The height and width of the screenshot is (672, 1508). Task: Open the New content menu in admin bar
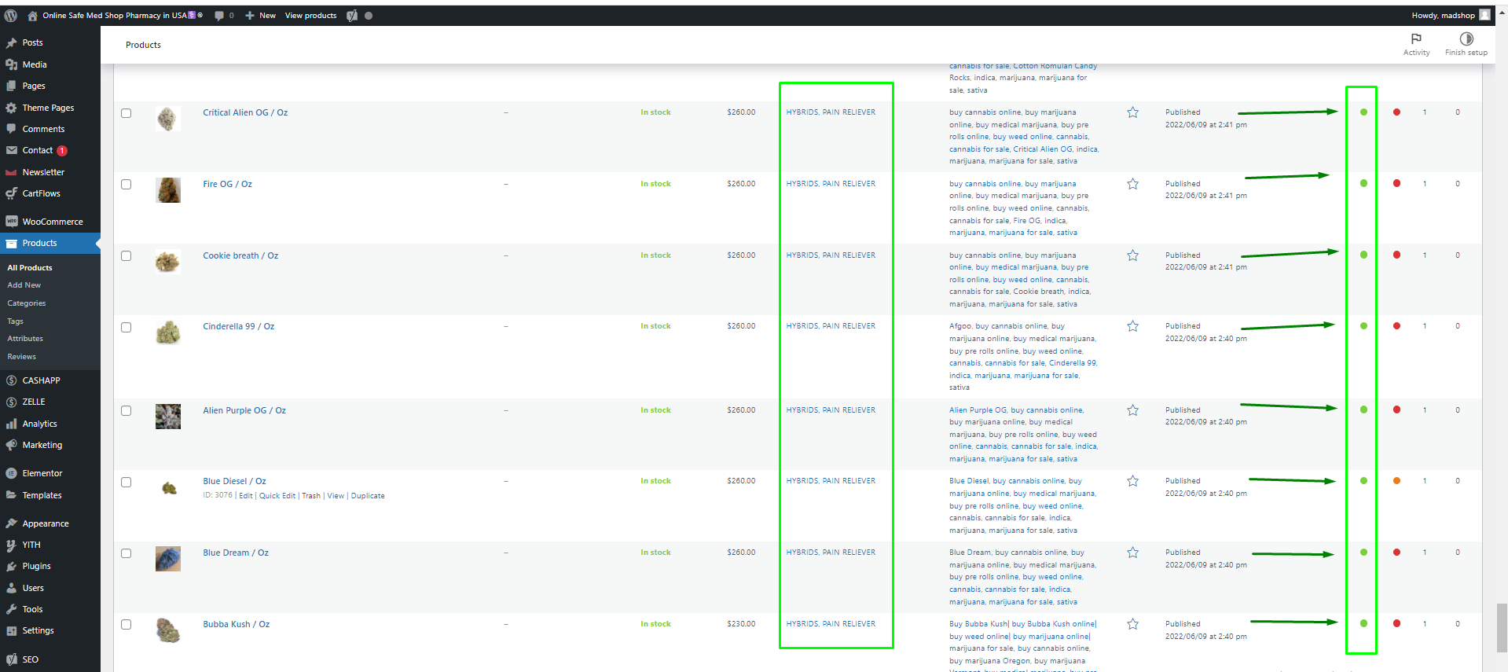tap(260, 16)
